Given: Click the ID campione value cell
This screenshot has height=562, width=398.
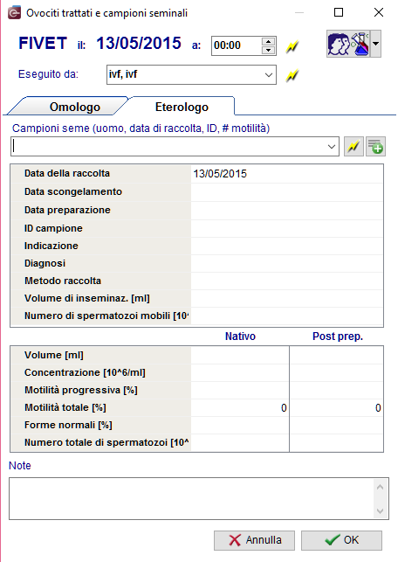Looking at the screenshot, I should pyautogui.click(x=287, y=229).
